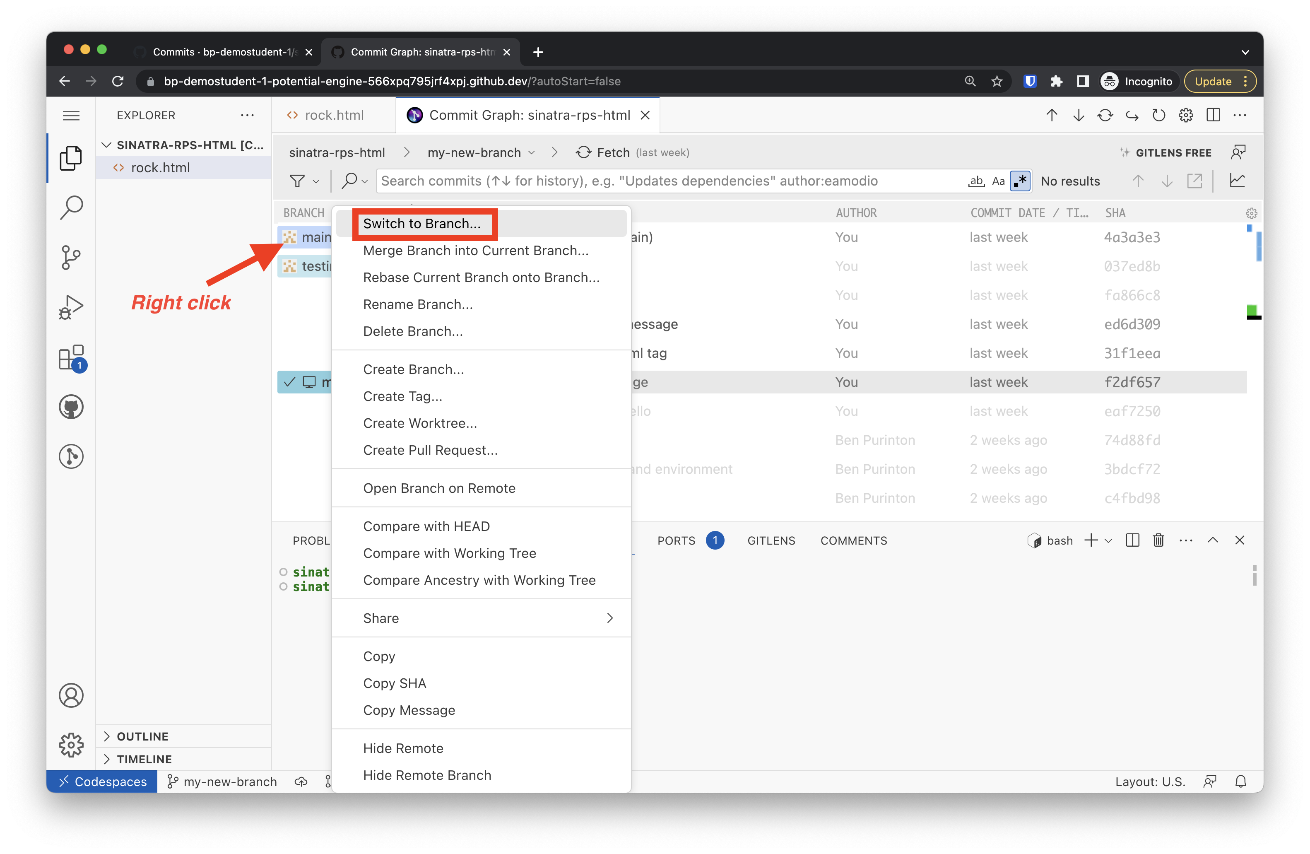Enable match case with the Aa toggle
1310x854 pixels.
998,181
